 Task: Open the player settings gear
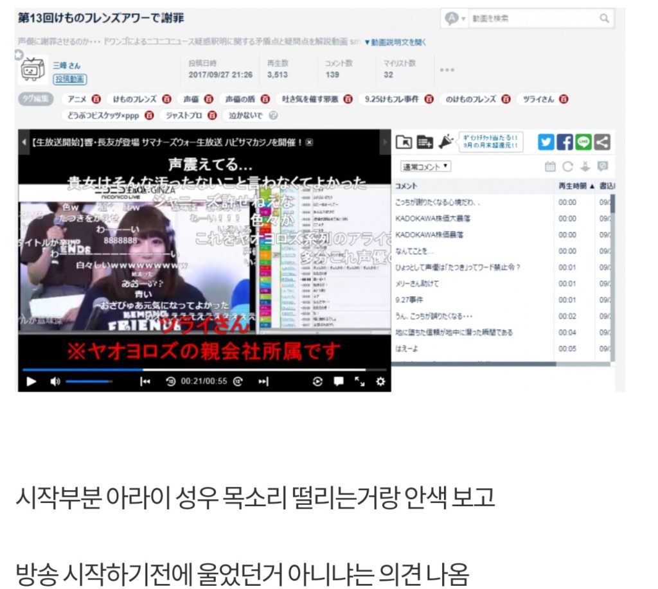(x=380, y=382)
